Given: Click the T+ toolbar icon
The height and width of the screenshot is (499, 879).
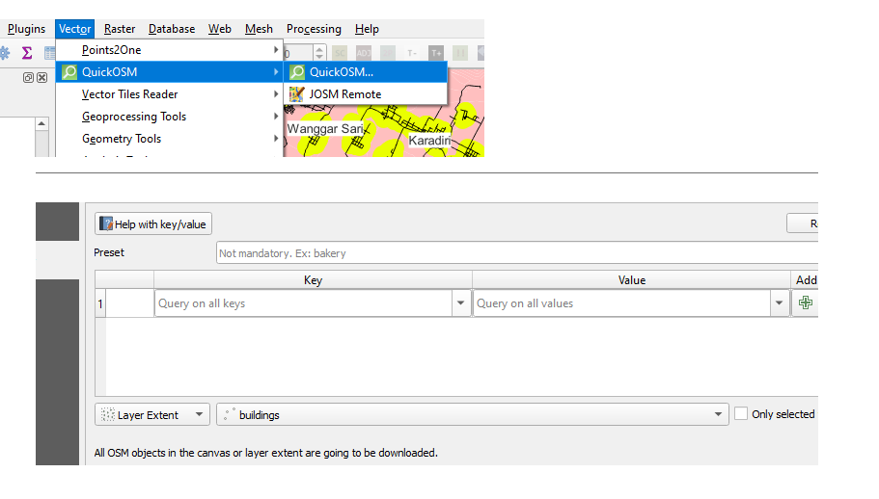Looking at the screenshot, I should coord(436,53).
